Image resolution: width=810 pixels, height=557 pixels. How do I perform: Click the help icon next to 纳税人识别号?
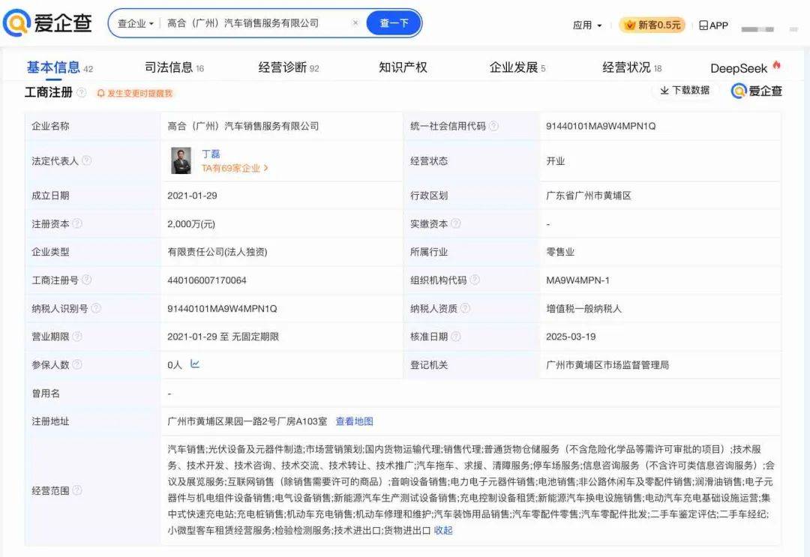click(x=96, y=308)
